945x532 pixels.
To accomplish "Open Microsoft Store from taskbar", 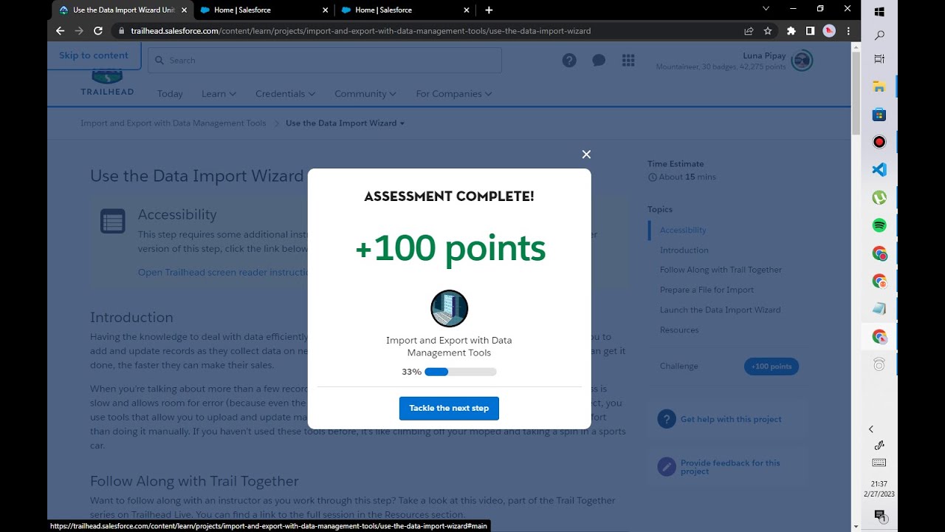I will pos(879,115).
